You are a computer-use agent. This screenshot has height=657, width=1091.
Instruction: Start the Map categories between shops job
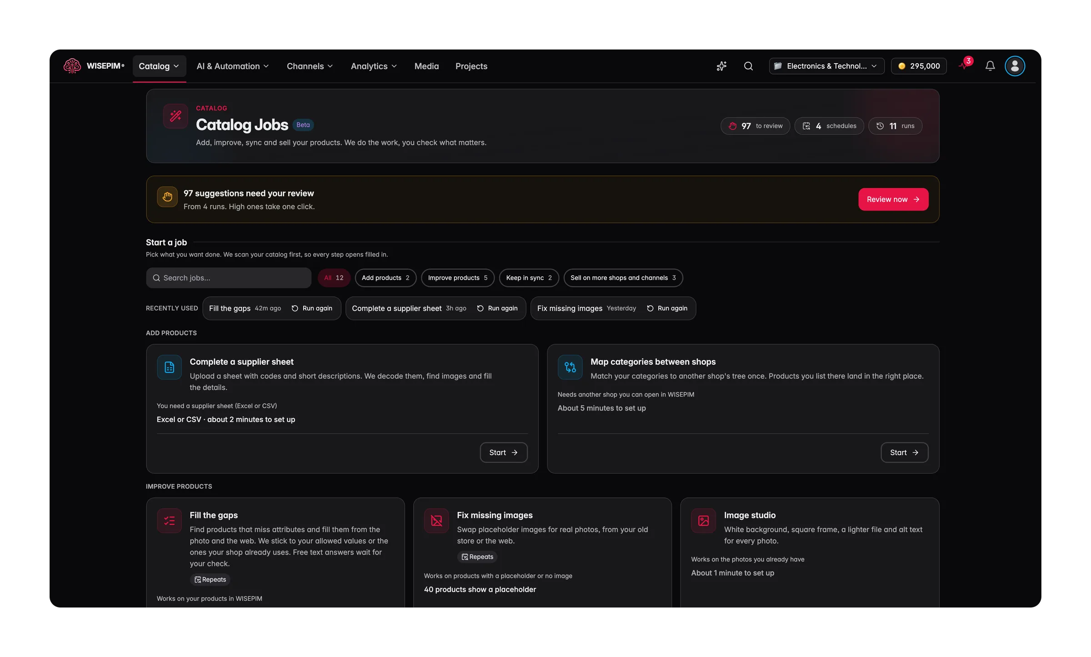[x=905, y=452]
